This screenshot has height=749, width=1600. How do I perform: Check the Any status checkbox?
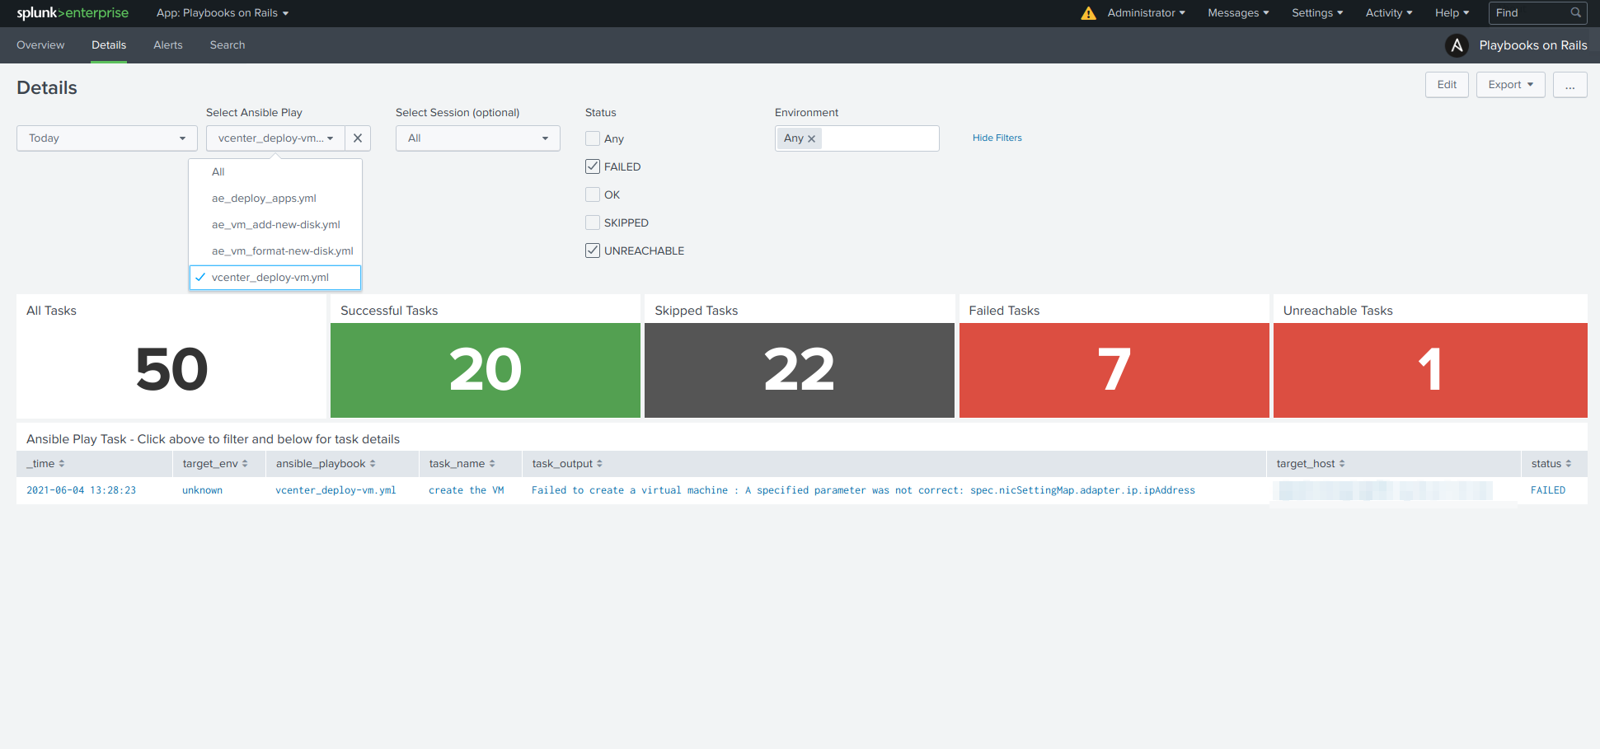[593, 138]
